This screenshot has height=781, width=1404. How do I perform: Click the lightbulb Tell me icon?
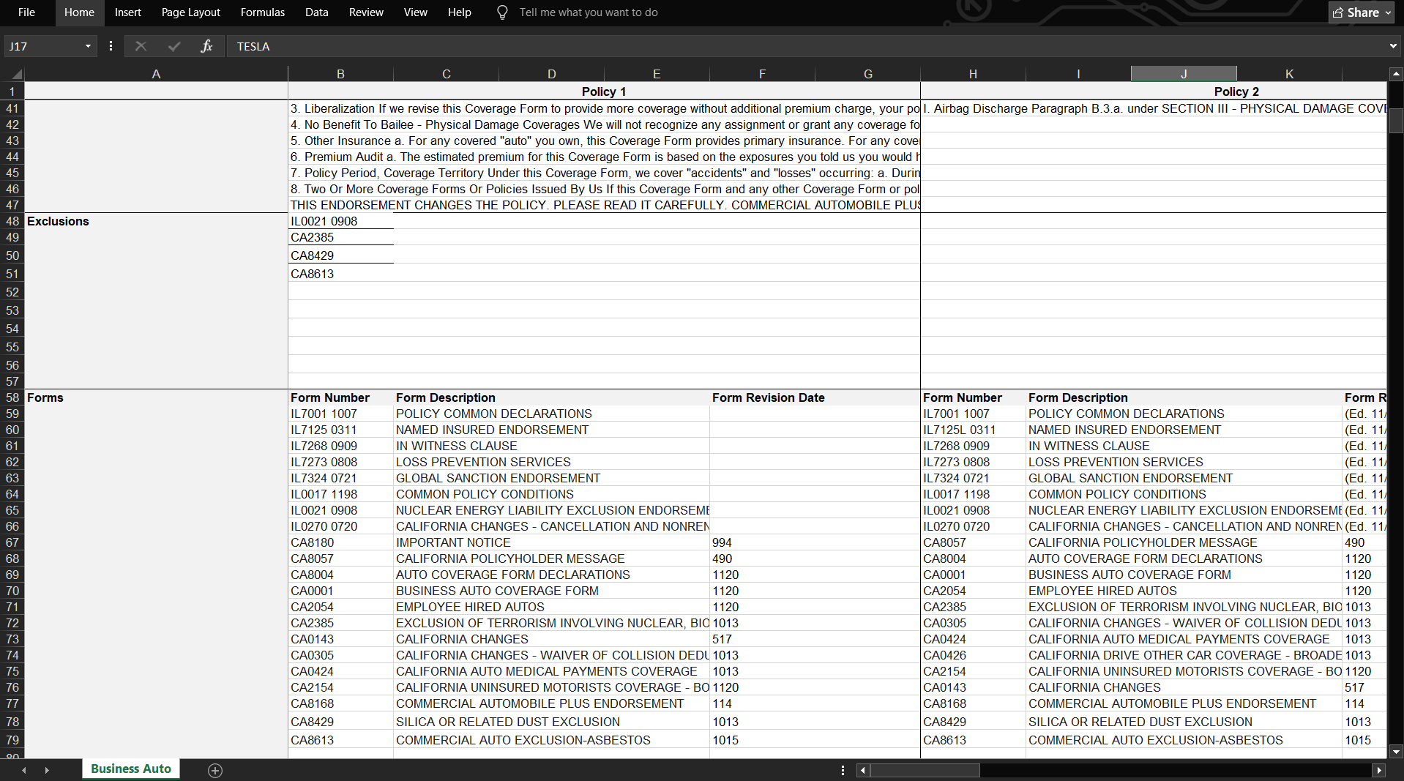[502, 12]
